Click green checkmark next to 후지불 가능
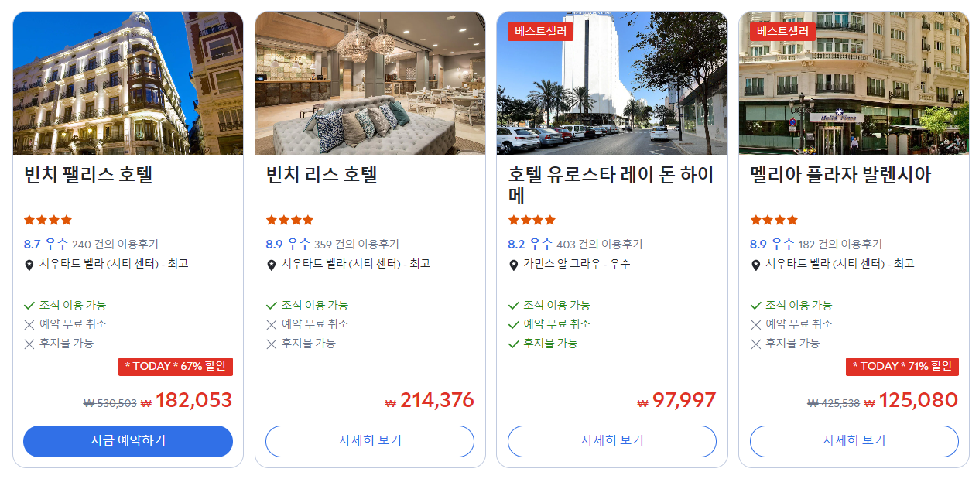This screenshot has height=479, width=979. click(x=513, y=343)
